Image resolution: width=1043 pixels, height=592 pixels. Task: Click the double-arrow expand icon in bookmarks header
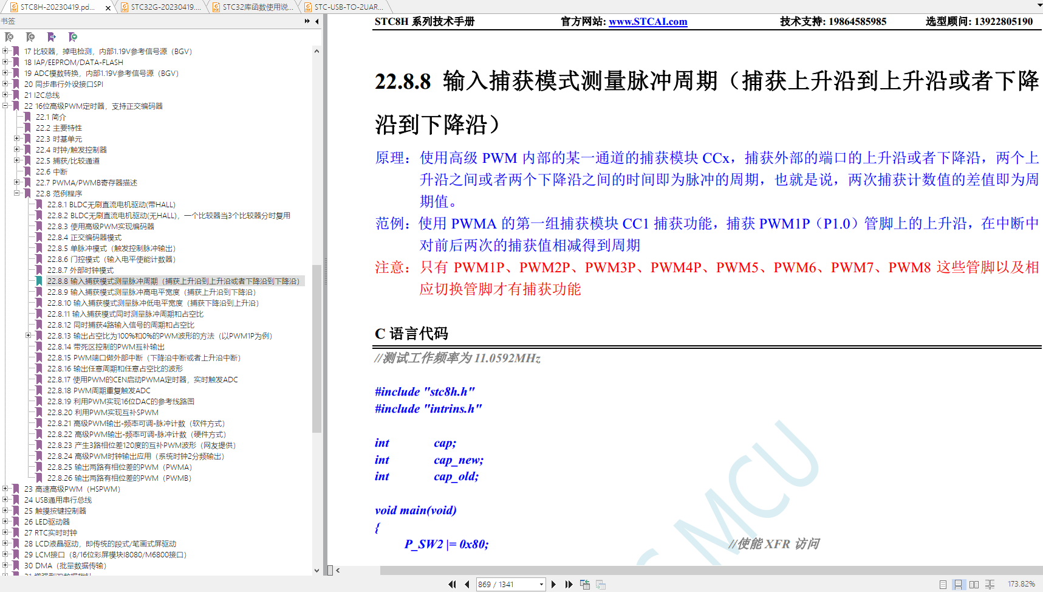pyautogui.click(x=307, y=21)
